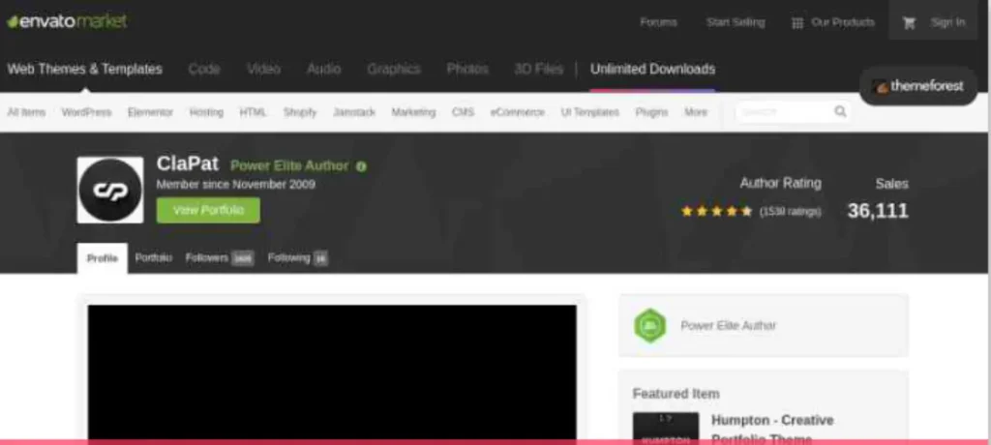Screen dimensions: 991x445
Task: Open the Audio marketplace category
Action: click(323, 69)
